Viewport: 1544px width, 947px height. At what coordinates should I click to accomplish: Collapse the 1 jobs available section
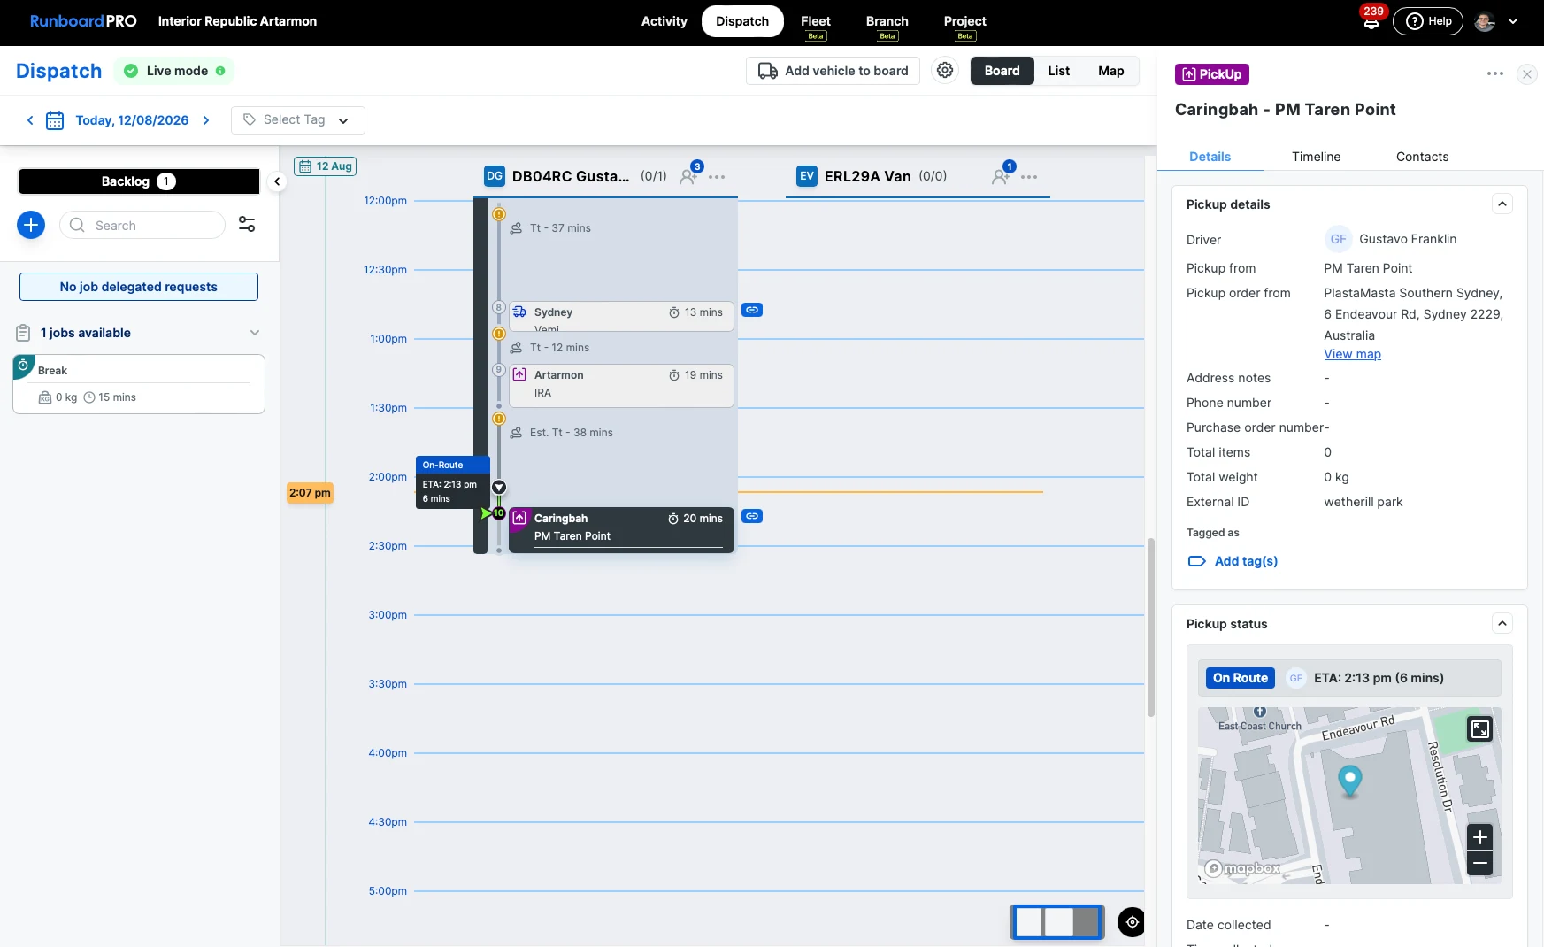click(x=255, y=333)
